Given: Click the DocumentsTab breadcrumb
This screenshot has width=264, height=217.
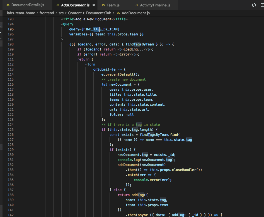Looking at the screenshot, I should click(98, 13).
